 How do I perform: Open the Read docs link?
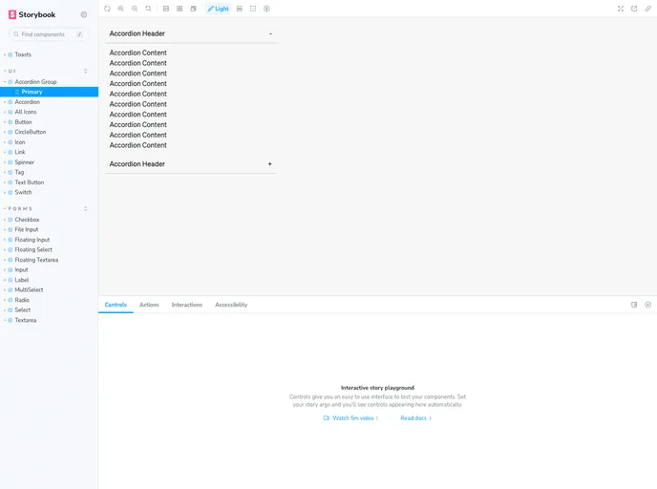415,418
